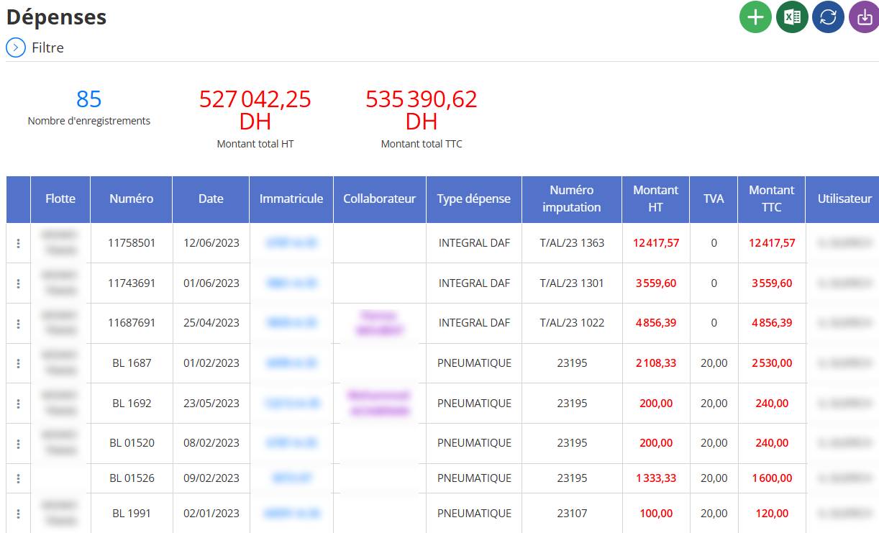The width and height of the screenshot is (879, 533).
Task: Click Montant HT value 2 108,33
Action: click(x=656, y=363)
